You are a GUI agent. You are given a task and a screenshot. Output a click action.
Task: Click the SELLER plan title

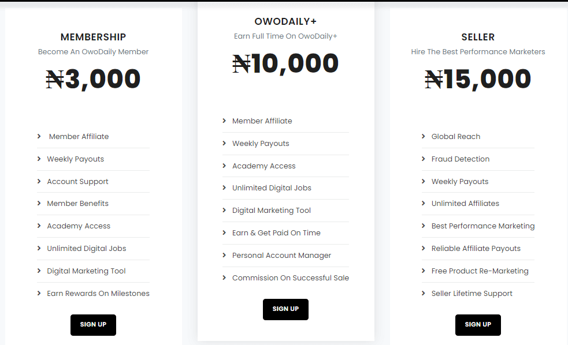(478, 37)
